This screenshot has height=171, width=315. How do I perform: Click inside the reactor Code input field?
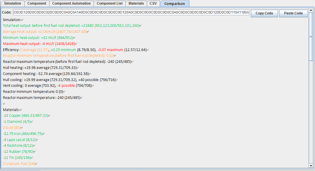click(x=130, y=13)
